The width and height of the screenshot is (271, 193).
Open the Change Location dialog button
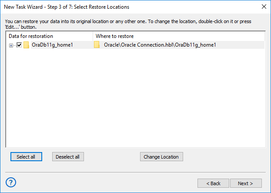click(x=162, y=157)
